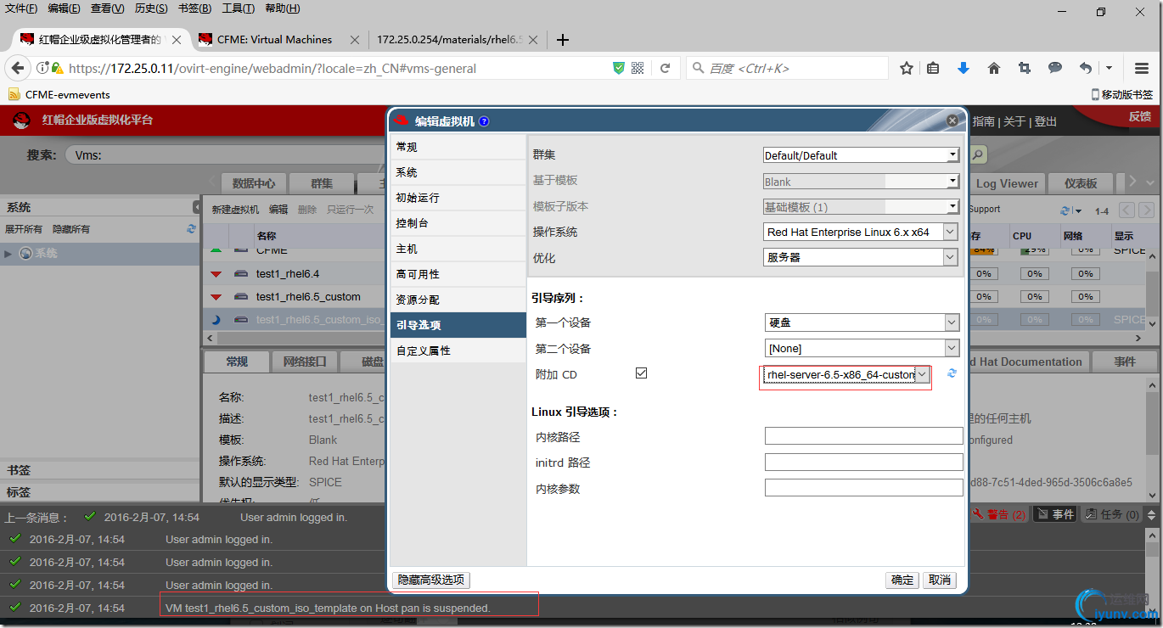The width and height of the screenshot is (1163, 628).
Task: Click in the 内核路径 input field
Action: coord(864,436)
